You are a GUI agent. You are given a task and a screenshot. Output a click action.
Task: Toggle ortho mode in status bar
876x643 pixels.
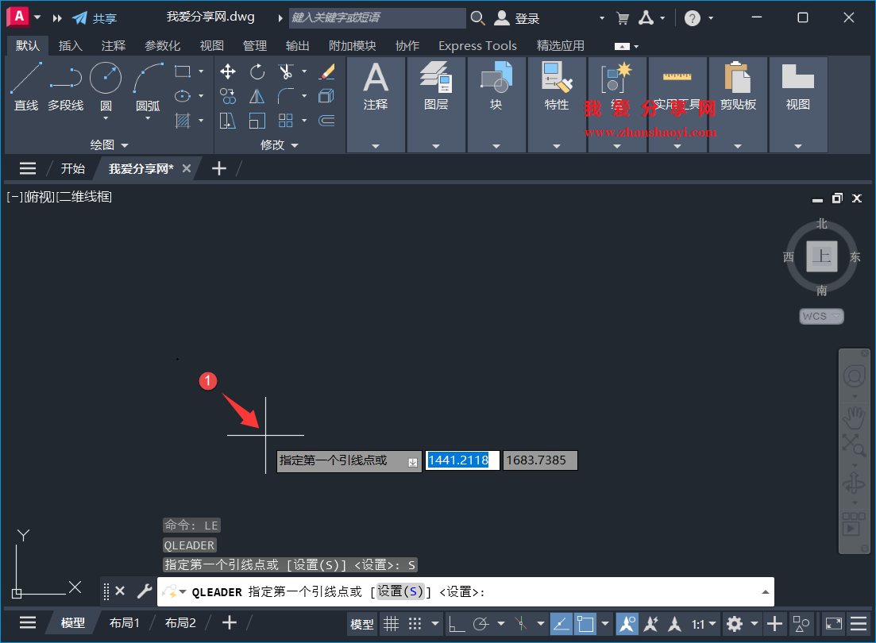[x=457, y=623]
